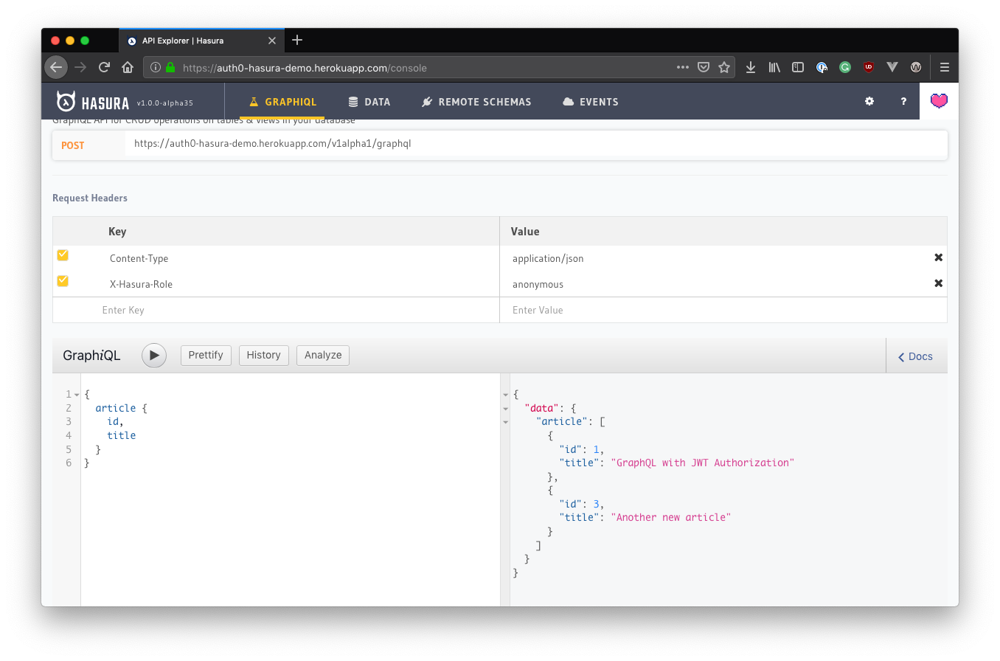This screenshot has height=661, width=1000.
Task: Open Hasura settings gear icon
Action: tap(869, 102)
